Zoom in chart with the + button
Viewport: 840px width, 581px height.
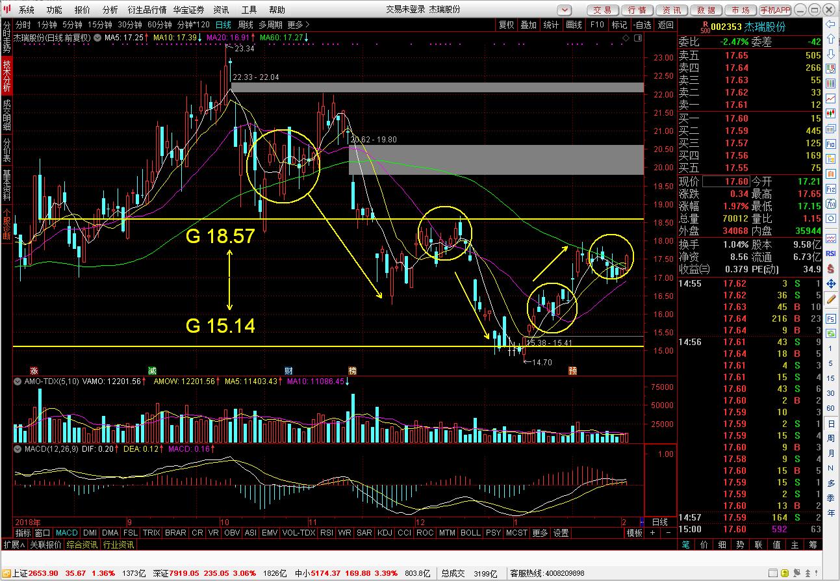(652, 533)
